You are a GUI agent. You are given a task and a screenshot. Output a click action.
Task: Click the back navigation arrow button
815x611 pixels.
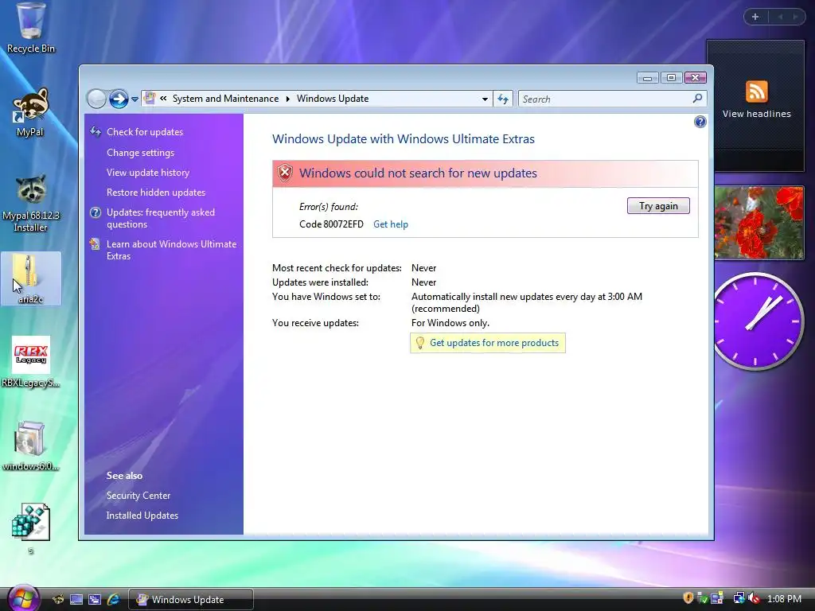coord(96,99)
